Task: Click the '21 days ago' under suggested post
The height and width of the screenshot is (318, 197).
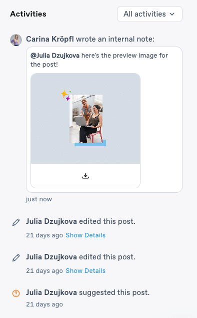Action: click(x=44, y=304)
